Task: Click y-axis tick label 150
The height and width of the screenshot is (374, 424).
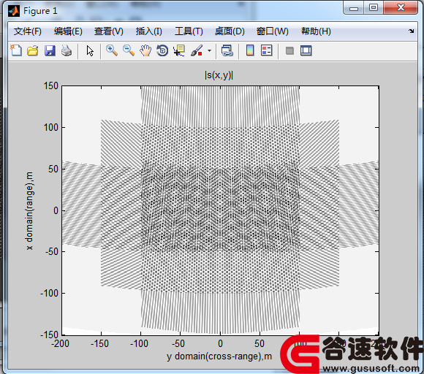Action: click(x=51, y=86)
